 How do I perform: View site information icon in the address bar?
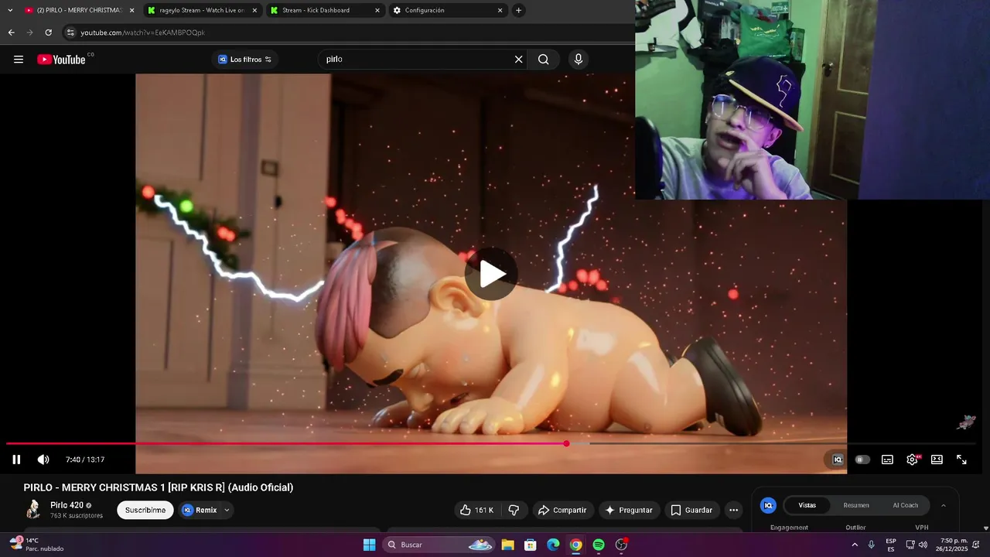(70, 32)
